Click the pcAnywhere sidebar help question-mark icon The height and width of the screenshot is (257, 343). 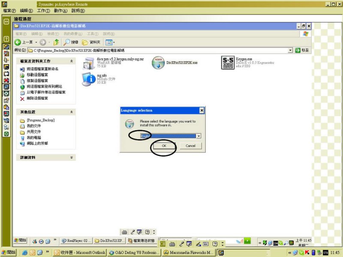6,39
